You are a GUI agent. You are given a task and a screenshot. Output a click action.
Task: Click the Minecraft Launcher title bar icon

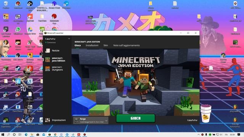pos(45,33)
